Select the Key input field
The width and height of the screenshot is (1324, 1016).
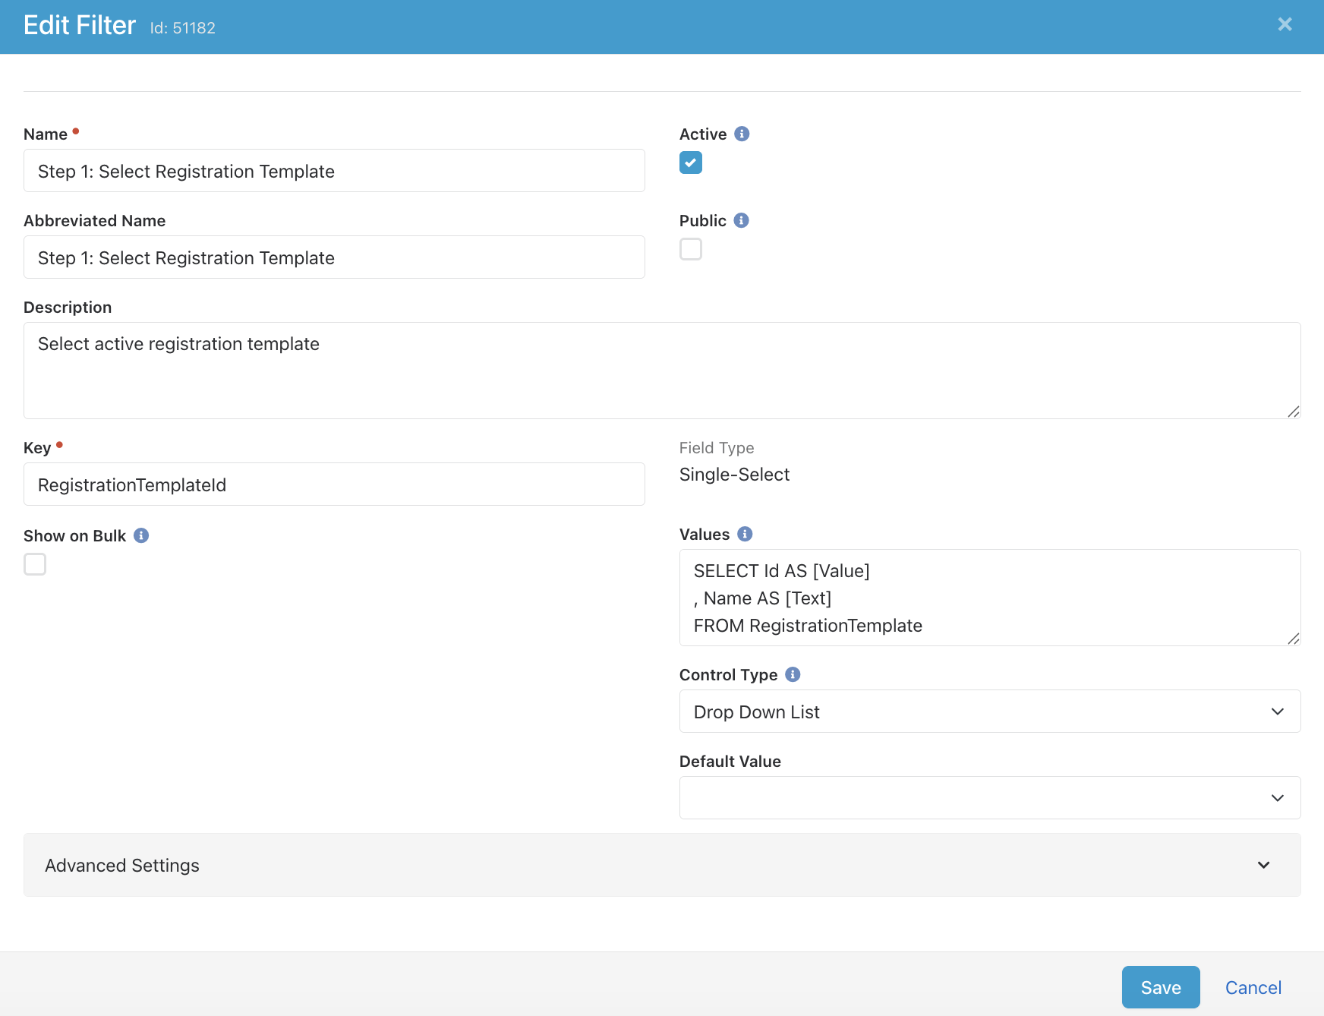click(x=334, y=484)
